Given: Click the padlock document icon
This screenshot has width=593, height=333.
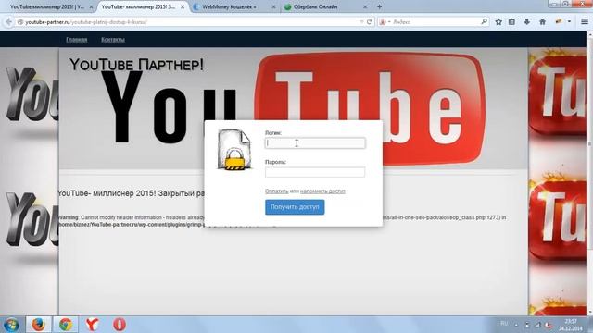Looking at the screenshot, I should [234, 150].
